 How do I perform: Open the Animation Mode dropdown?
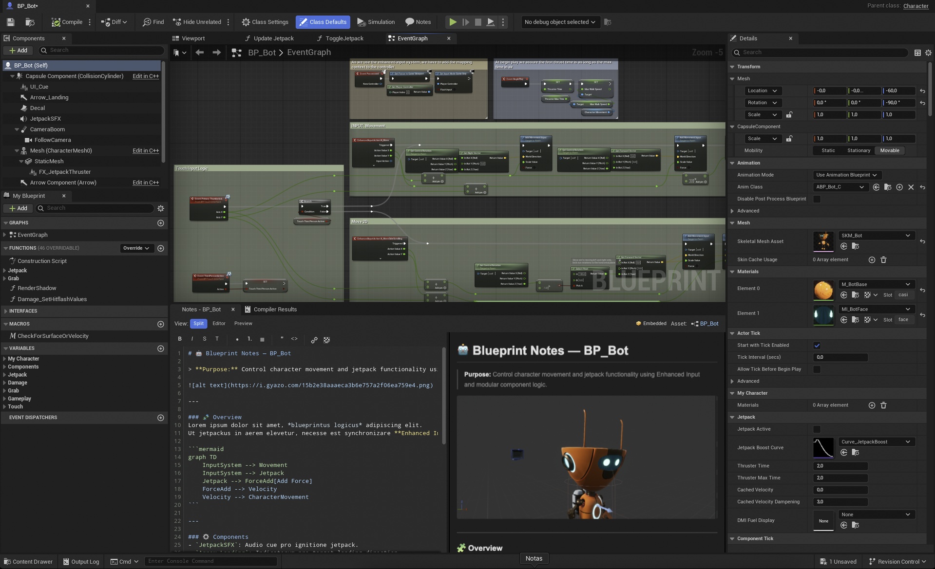(847, 175)
